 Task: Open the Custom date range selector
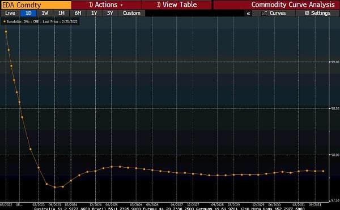(x=131, y=13)
